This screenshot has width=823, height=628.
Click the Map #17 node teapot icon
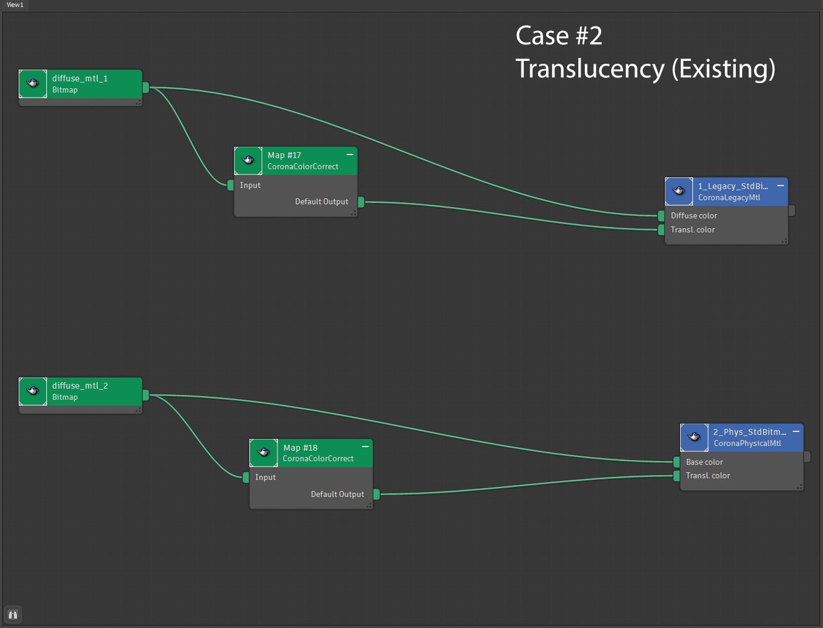pyautogui.click(x=248, y=160)
